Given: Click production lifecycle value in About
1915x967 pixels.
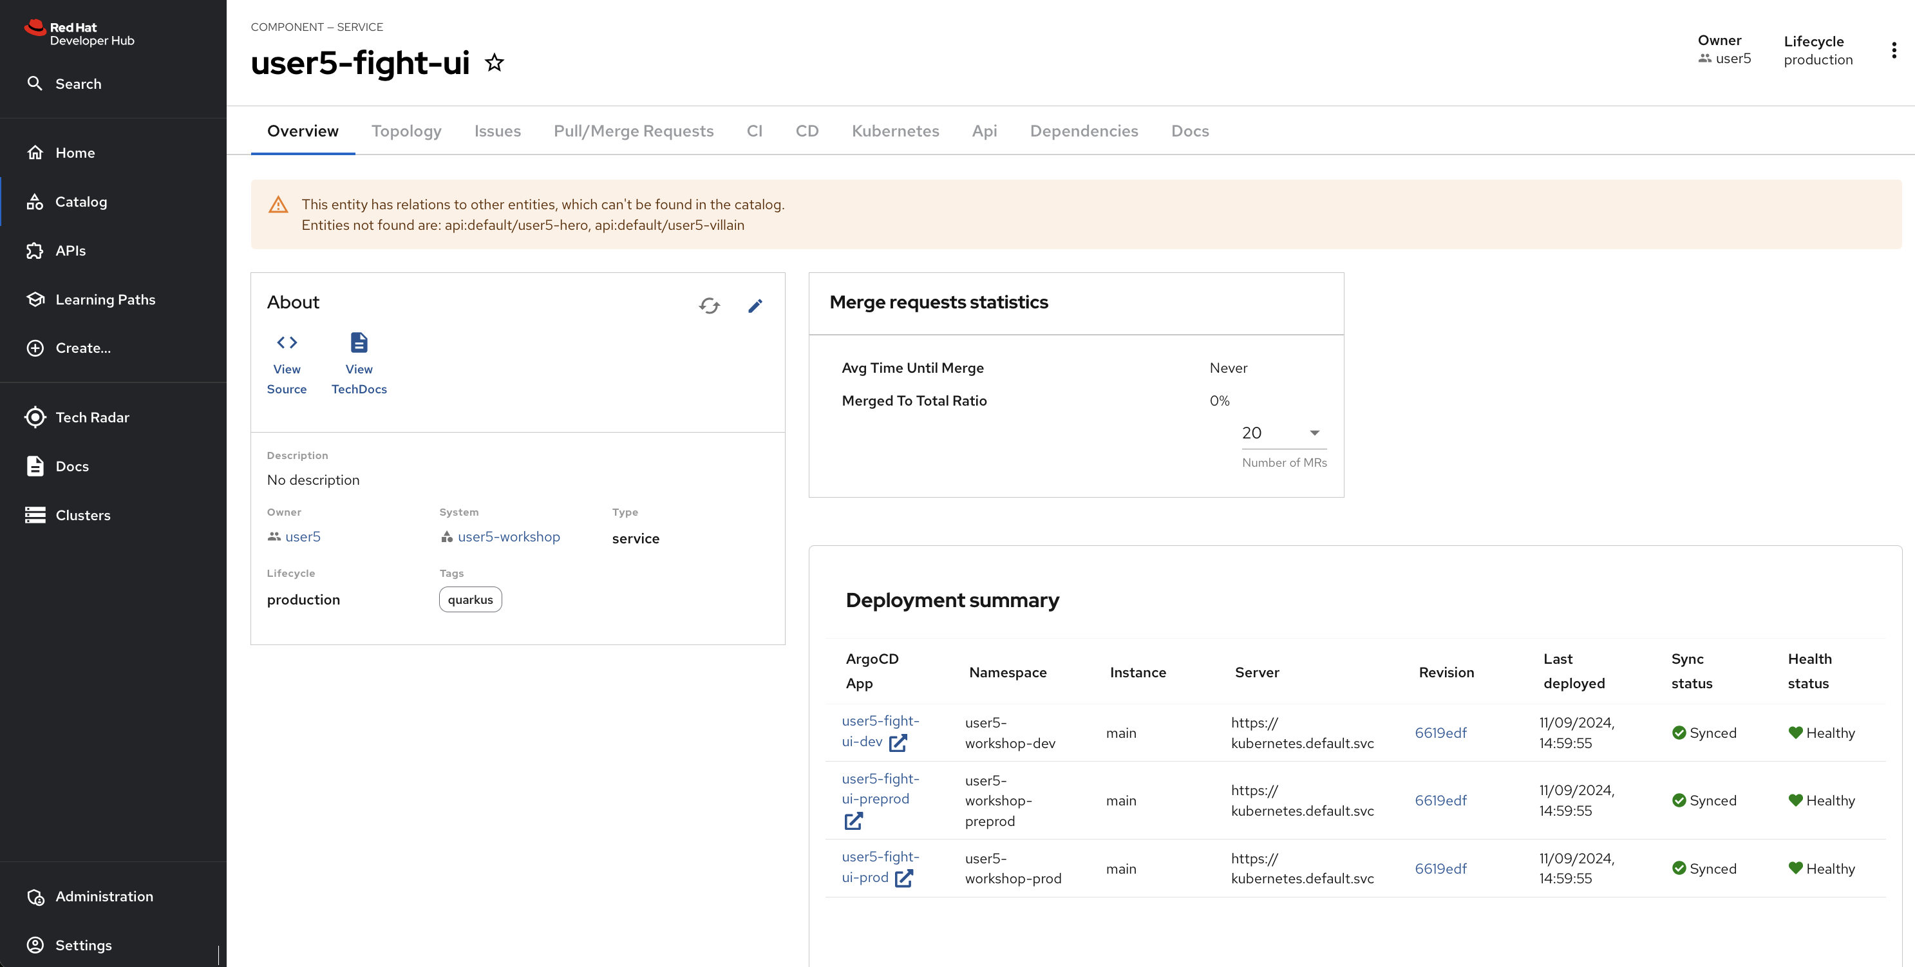Looking at the screenshot, I should pos(303,600).
